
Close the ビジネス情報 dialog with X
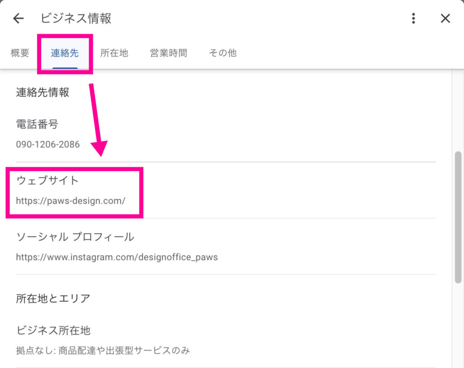[x=445, y=18]
